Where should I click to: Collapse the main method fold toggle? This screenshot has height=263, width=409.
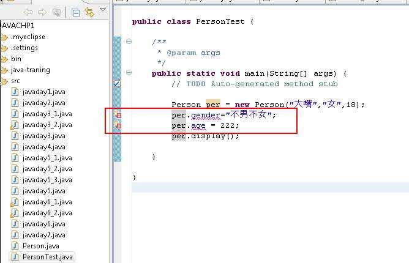pos(129,73)
